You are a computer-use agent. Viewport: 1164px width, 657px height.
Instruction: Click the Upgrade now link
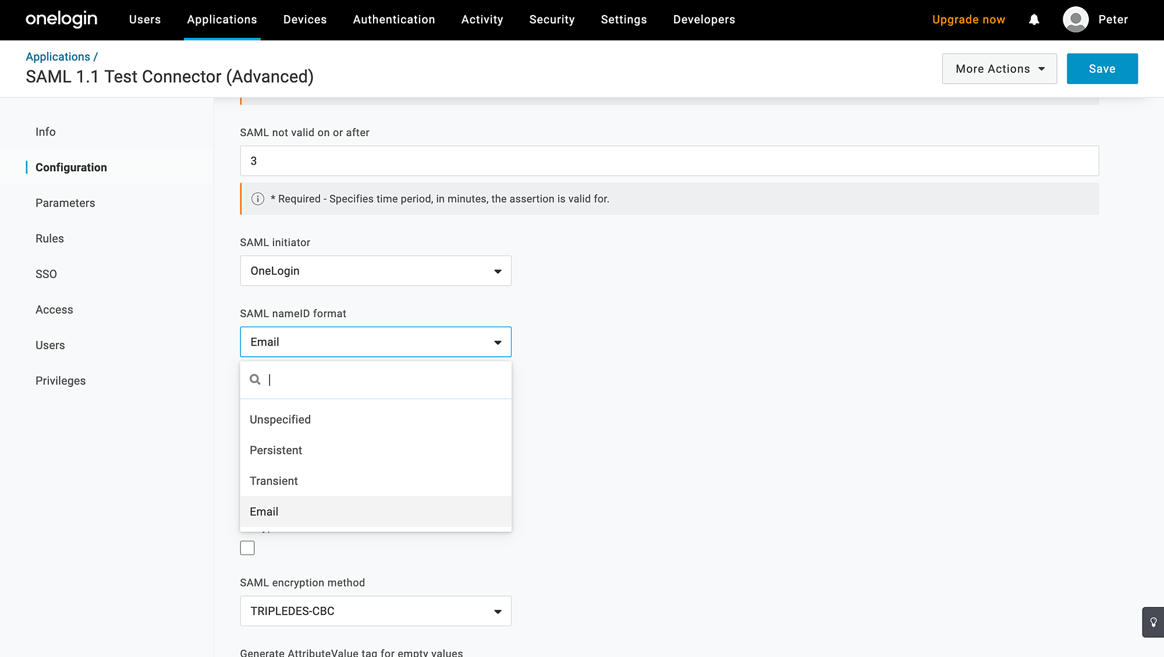click(968, 20)
